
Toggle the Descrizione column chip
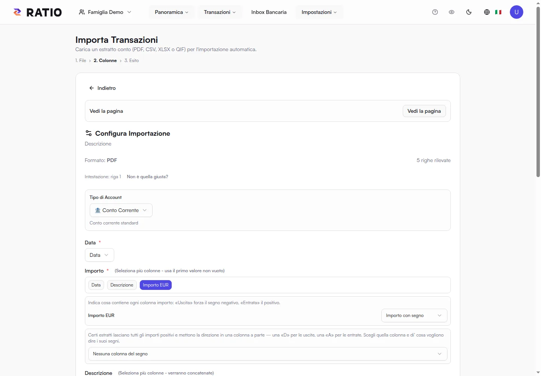[x=122, y=285]
